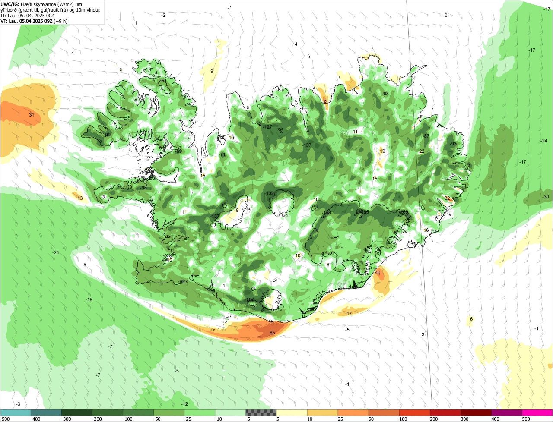Click the map value -30 at the east edge
553x422 pixels.
pyautogui.click(x=545, y=197)
